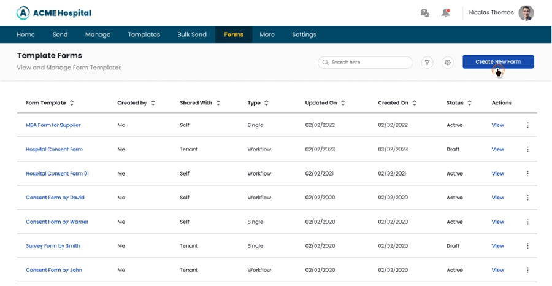This screenshot has width=552, height=286.
Task: Open more options for Hospital Consent Form row
Action: coord(527,149)
